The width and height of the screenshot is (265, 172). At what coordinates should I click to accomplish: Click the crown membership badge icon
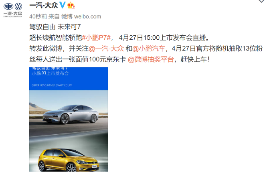71,5
